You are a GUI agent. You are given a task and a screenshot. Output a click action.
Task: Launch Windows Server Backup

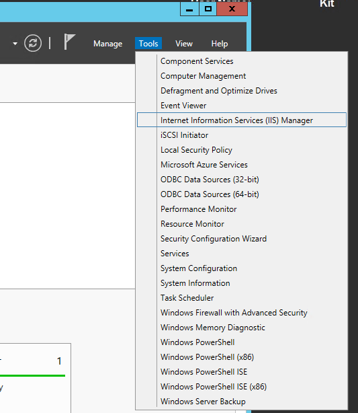pyautogui.click(x=242, y=402)
